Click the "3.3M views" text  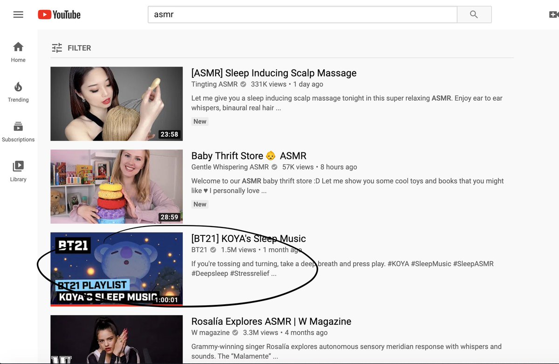pos(260,332)
